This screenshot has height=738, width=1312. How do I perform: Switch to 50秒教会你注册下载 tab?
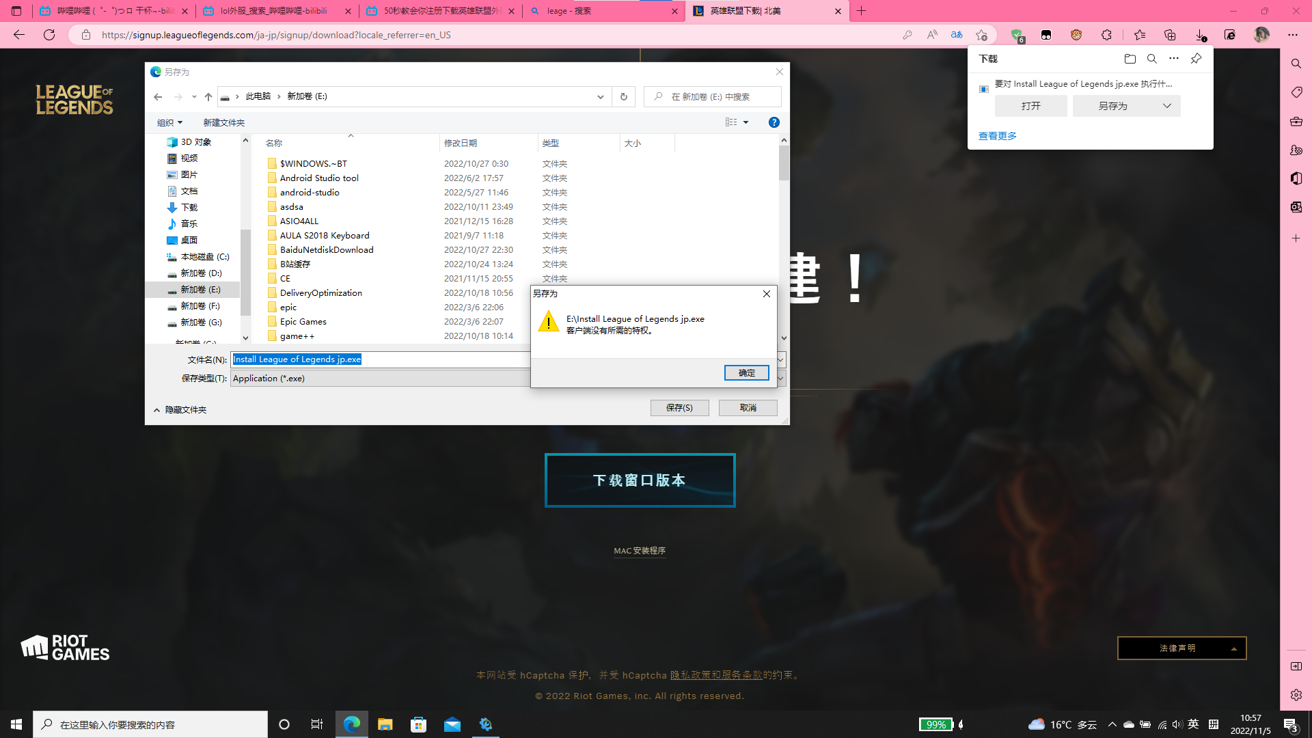440,11
